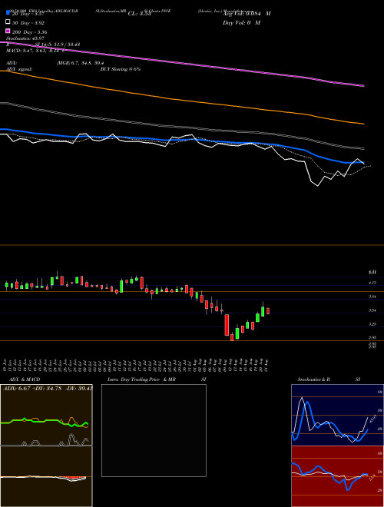Click the 4.13 price axis label

[372, 283]
